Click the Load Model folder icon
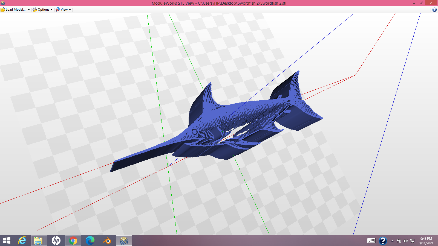Screen dimensions: 438x246 pos(3,10)
